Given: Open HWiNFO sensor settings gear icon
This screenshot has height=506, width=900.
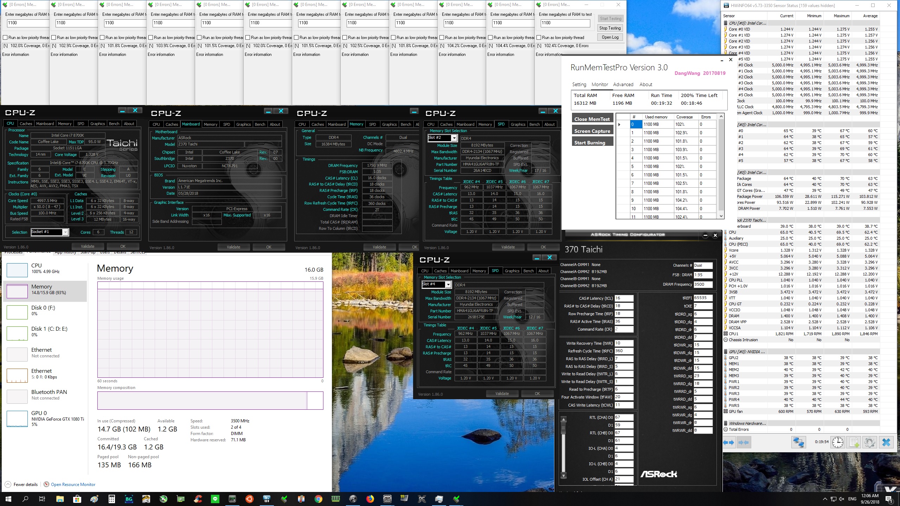Looking at the screenshot, I should (x=870, y=442).
